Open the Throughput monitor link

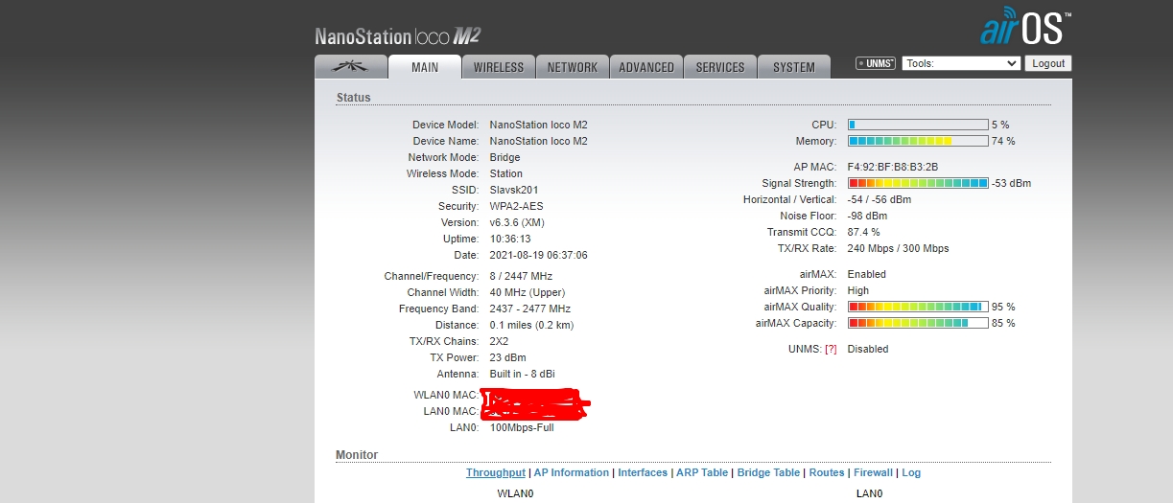[496, 472]
